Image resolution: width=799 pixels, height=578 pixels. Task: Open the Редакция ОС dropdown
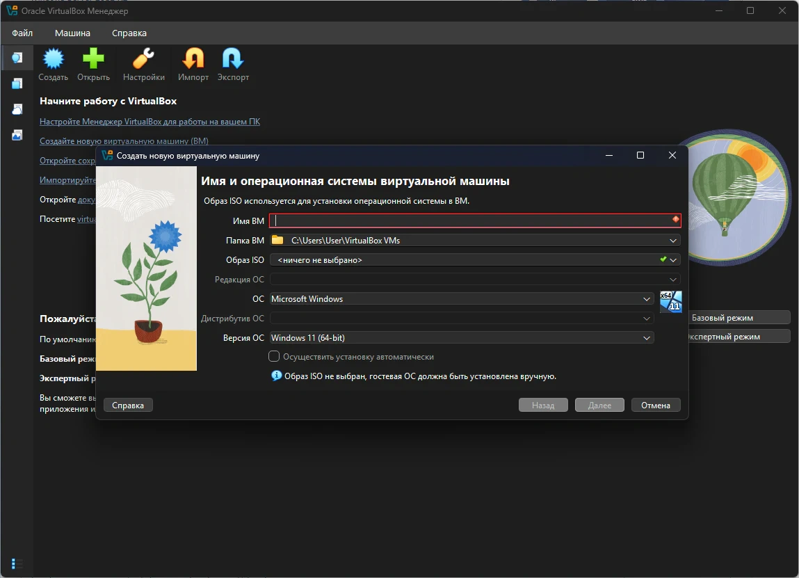click(x=475, y=280)
